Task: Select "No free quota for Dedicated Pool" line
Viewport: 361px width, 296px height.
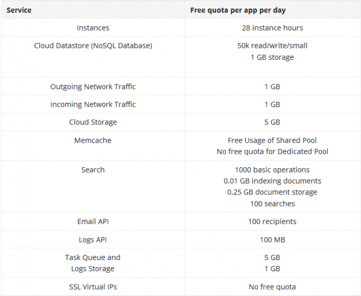Action: [272, 151]
